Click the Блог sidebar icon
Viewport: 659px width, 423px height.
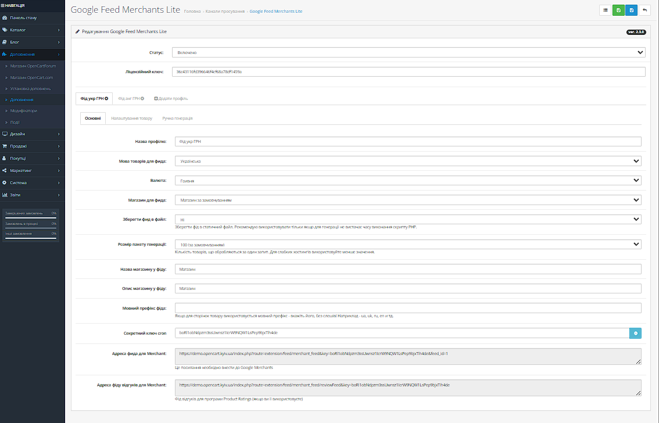5,42
